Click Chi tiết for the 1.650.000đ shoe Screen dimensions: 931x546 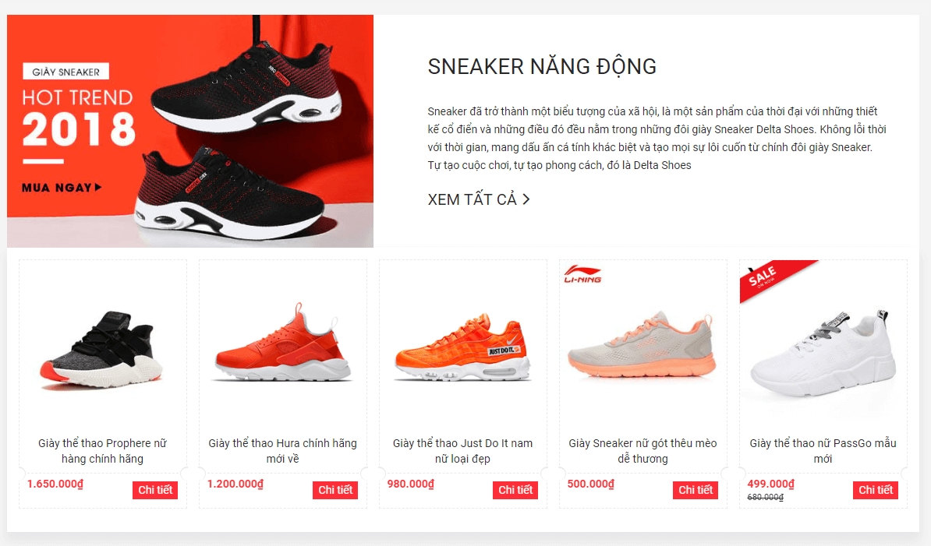pos(155,490)
